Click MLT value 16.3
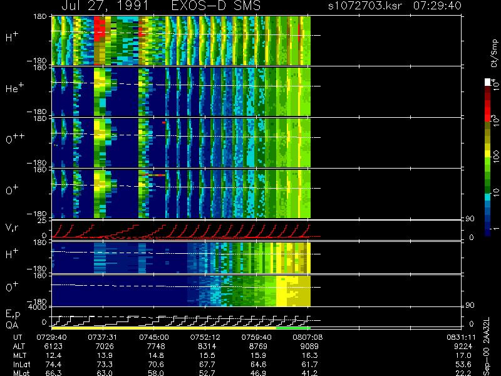 [x=309, y=355]
